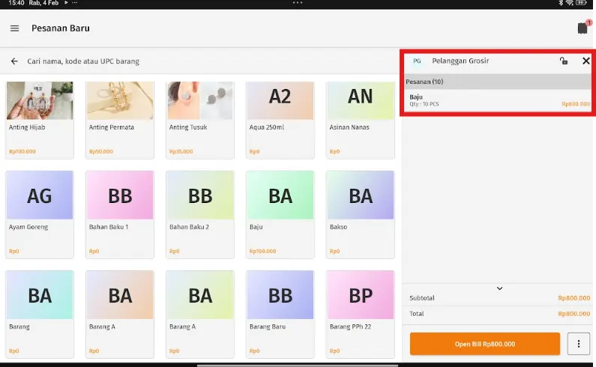
Task: Choose the Ayam Goreng product tile
Action: tap(40, 213)
